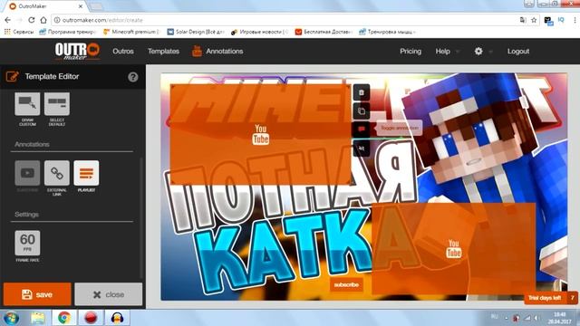Open the Игровые новости bookmark
The height and width of the screenshot is (326, 580).
(x=259, y=32)
